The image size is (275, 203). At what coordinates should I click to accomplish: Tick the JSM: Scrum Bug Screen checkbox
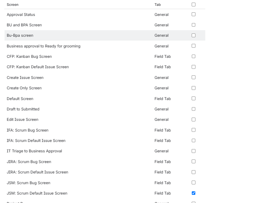194,183
